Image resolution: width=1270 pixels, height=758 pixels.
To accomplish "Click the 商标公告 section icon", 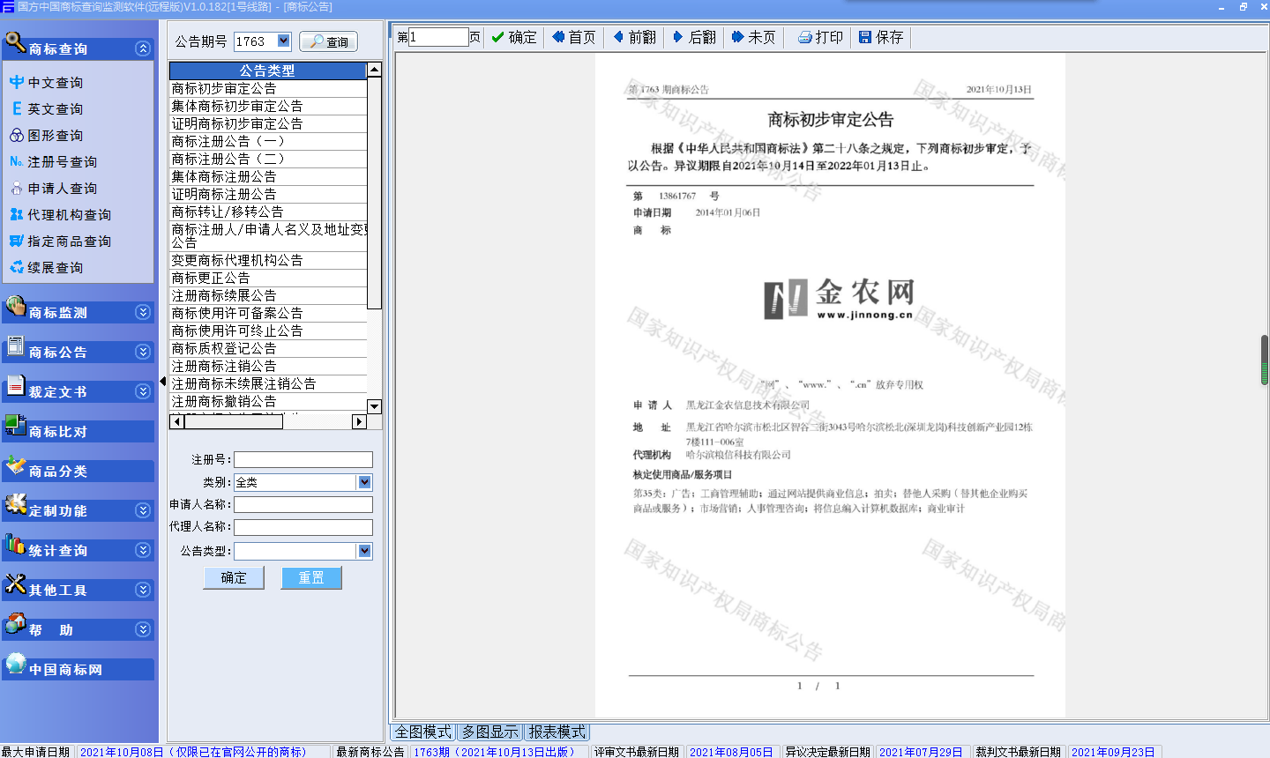I will [15, 346].
